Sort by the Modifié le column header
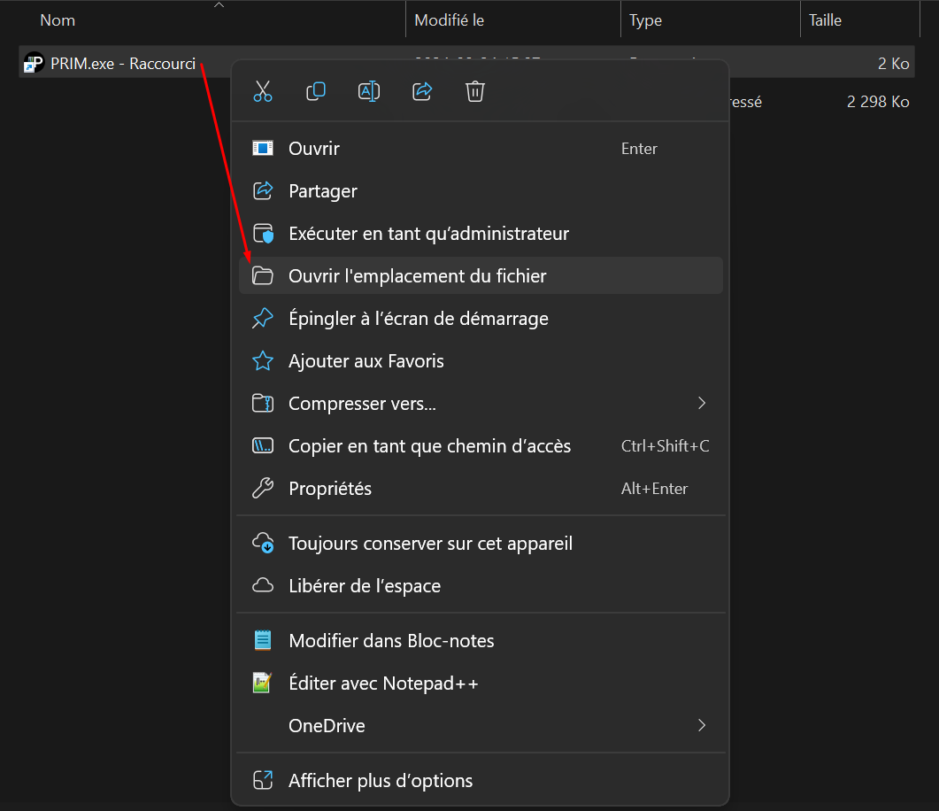 point(450,20)
